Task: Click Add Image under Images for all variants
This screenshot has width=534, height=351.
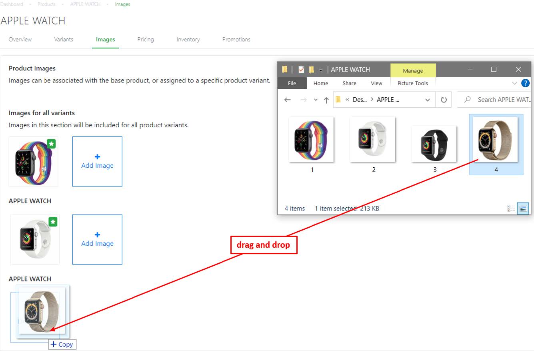Action: click(97, 161)
